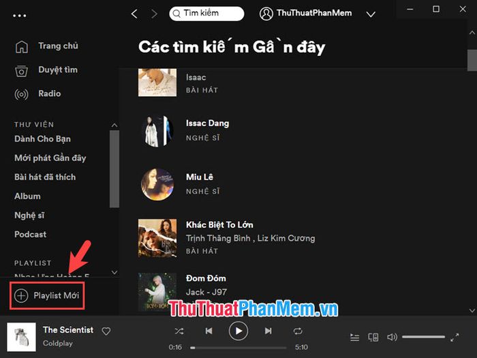Image resolution: width=477 pixels, height=358 pixels.
Task: Open Bài hát đã thích
Action: point(45,177)
